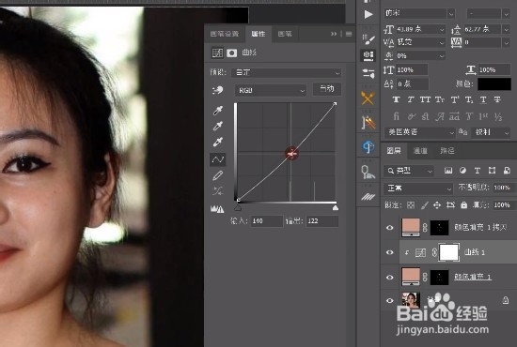Click the Curves adjustment icon in Properties
Image resolution: width=517 pixels, height=347 pixels.
217,53
